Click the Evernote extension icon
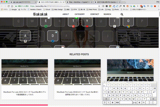The height and width of the screenshot is (107, 160). pos(124,6)
